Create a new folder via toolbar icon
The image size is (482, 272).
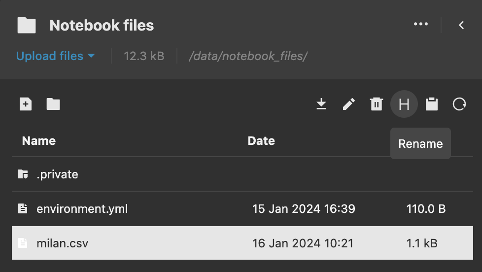coord(53,104)
